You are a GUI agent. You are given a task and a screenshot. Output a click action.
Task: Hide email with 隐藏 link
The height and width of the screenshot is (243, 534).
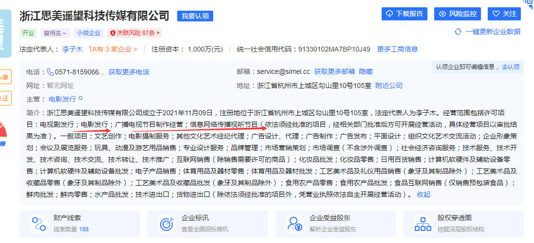coord(366,72)
